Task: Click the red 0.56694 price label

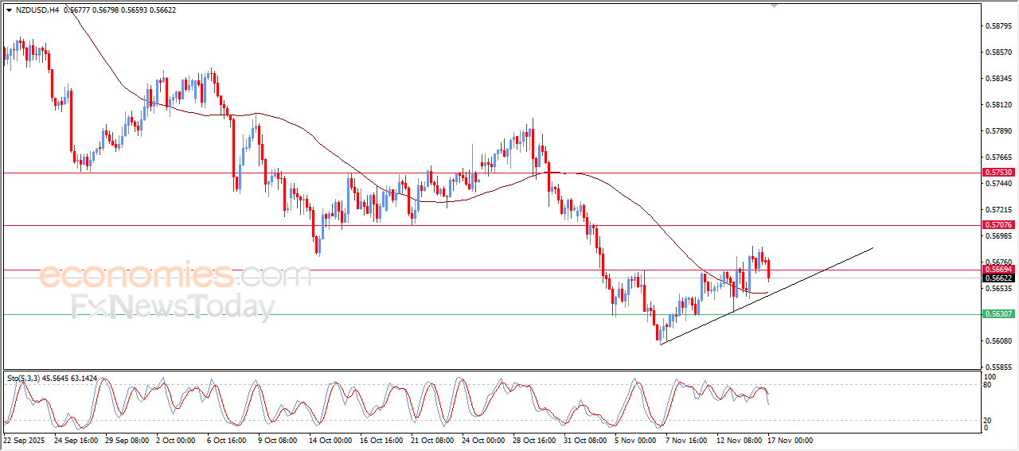Action: click(998, 270)
